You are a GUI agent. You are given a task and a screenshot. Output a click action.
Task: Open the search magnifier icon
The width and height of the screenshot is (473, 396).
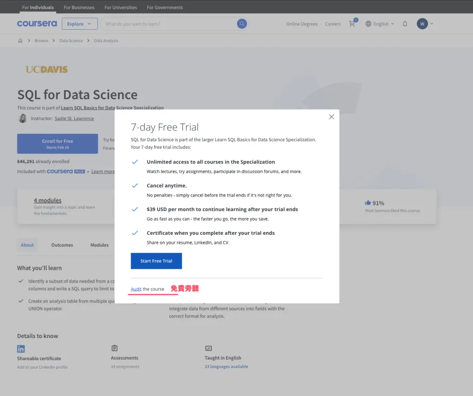(242, 24)
